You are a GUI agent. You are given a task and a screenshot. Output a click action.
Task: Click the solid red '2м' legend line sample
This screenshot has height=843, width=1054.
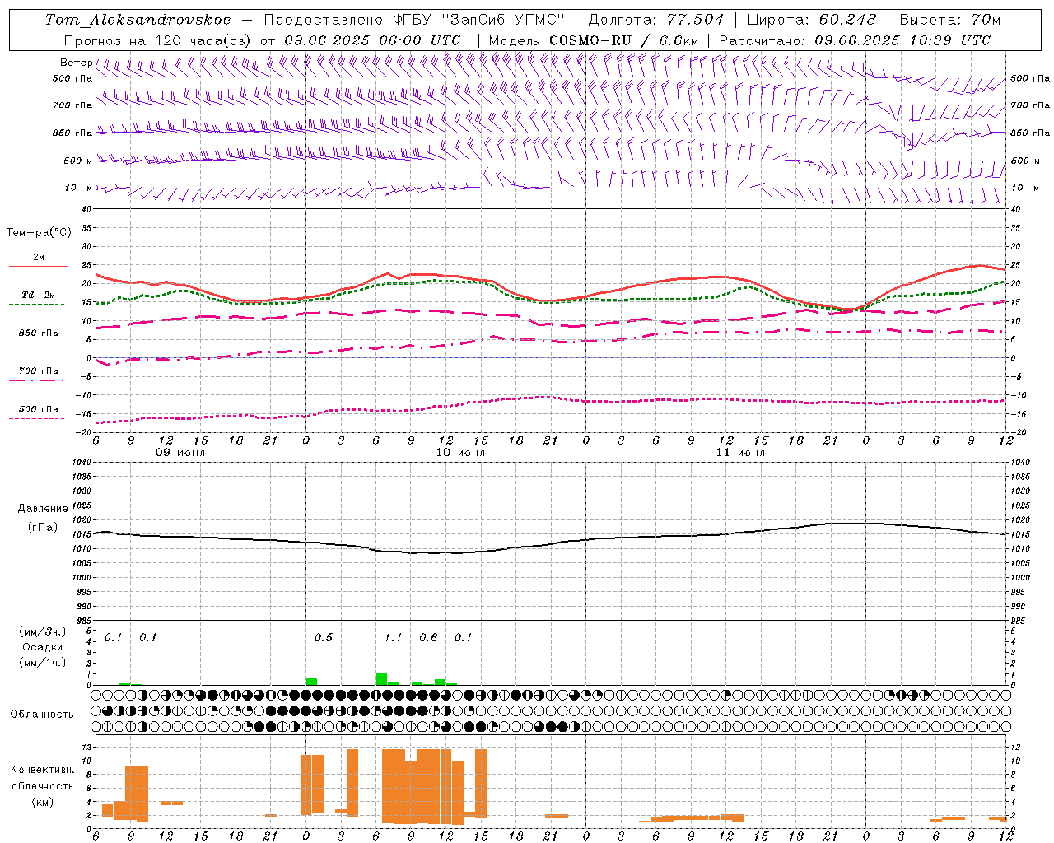(x=38, y=267)
